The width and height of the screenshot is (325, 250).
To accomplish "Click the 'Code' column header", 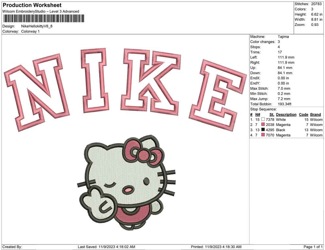I will (x=303, y=114).
